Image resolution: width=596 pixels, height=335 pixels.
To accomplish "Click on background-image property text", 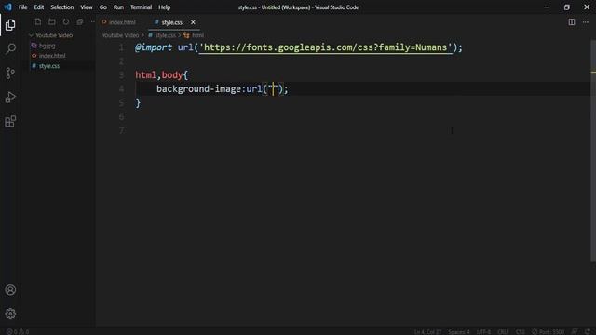I will pyautogui.click(x=198, y=89).
